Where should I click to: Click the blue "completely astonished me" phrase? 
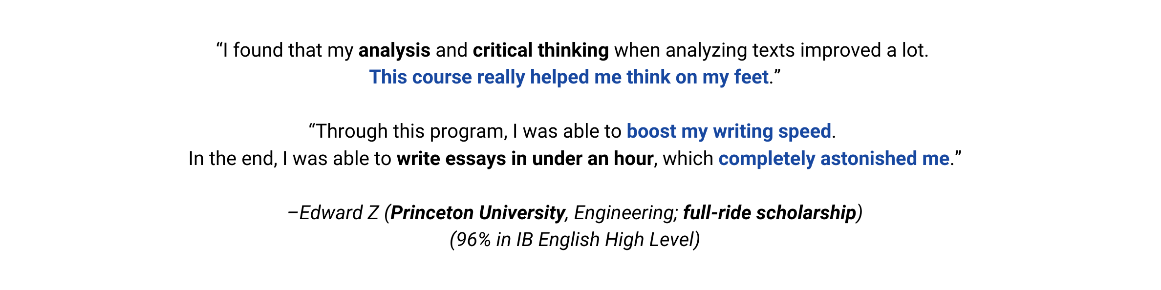834,159
